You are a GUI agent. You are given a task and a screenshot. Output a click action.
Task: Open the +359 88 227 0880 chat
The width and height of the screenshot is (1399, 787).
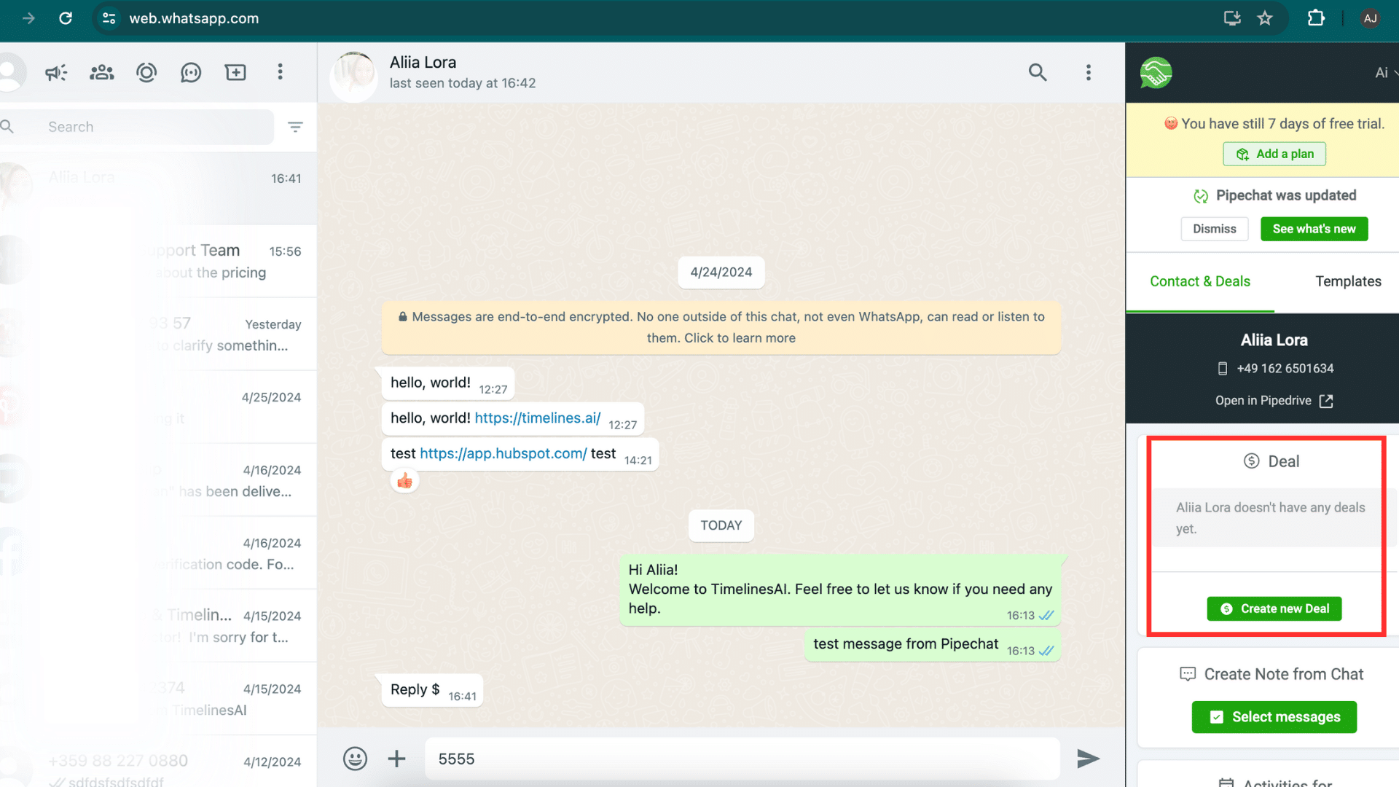[158, 761]
